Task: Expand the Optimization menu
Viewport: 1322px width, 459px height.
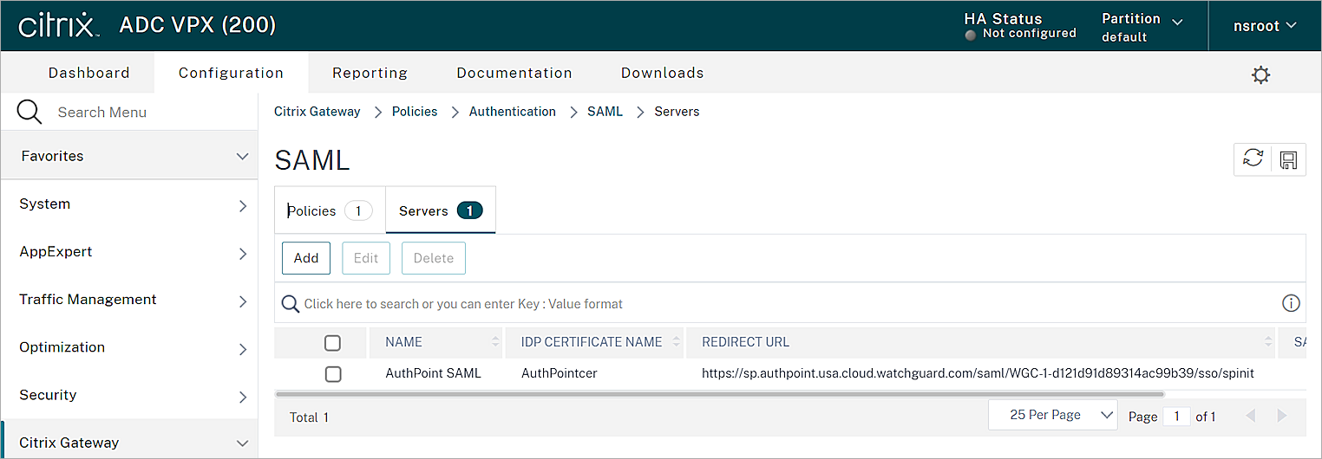Action: point(129,347)
